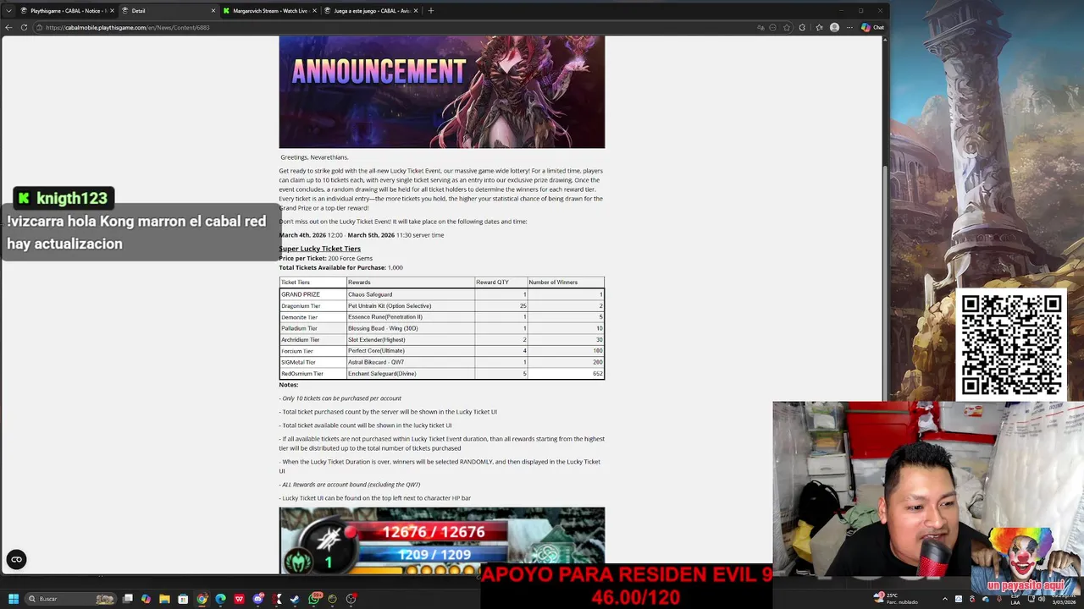Close the Juega a este juego tab
The image size is (1084, 609).
coord(416,11)
